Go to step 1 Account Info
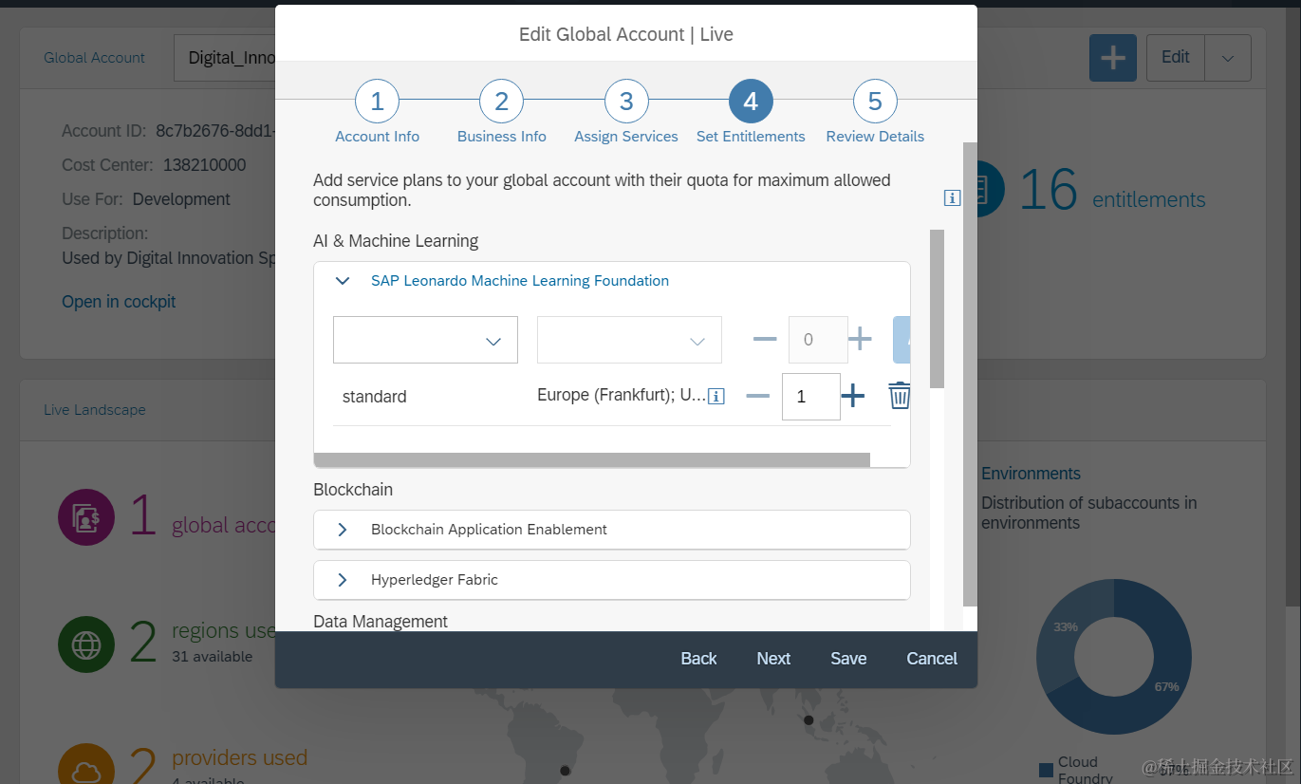Viewport: 1301px width, 784px height. pyautogui.click(x=377, y=102)
